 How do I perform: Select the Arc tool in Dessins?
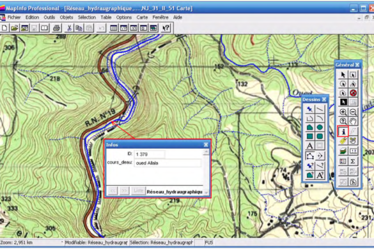click(320, 118)
